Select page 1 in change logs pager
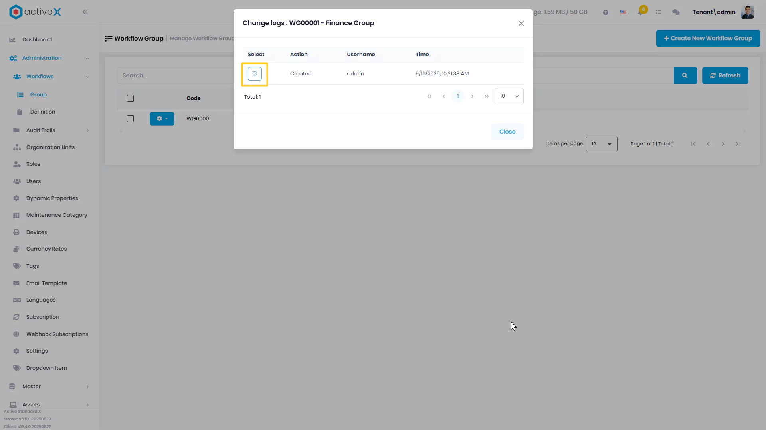Viewport: 766px width, 430px height. 458,96
